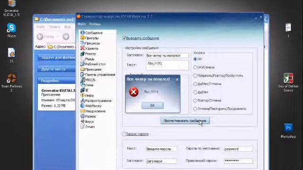Open the Инфо section icon
This screenshot has width=303, height=170.
pos(82,95)
